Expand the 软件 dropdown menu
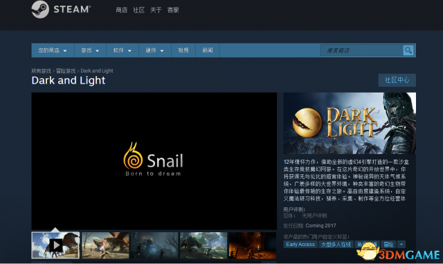 tap(123, 50)
